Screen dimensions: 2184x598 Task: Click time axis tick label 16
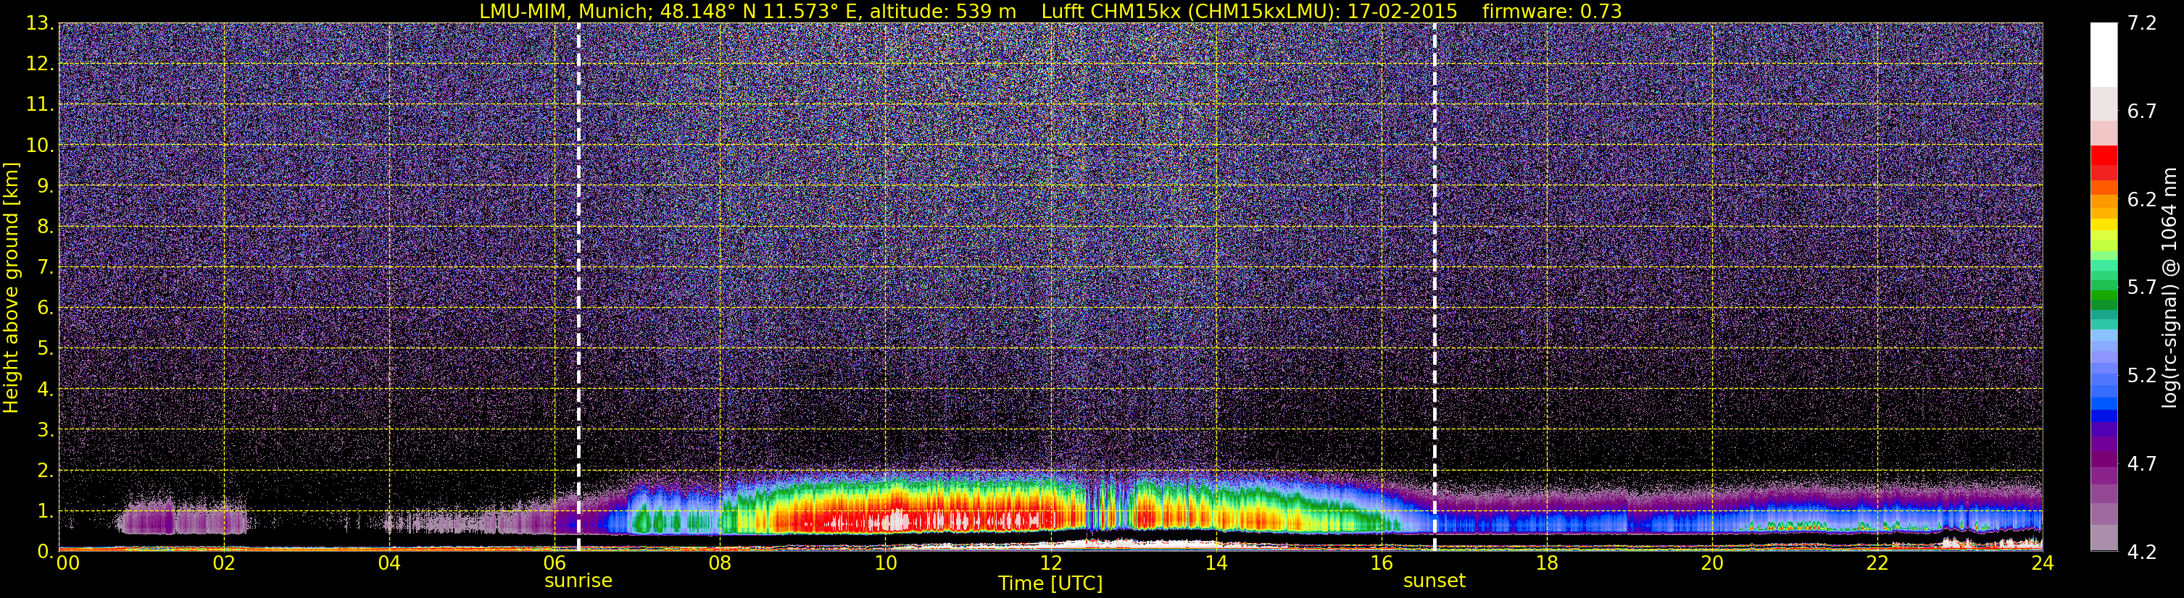click(1381, 563)
